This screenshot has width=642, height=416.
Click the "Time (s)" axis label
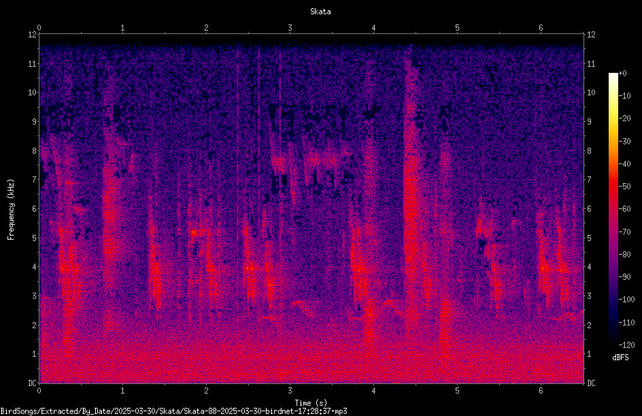(311, 403)
